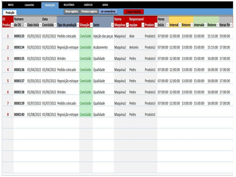Click the Ler comentários button
Viewport: 236px width, 177px height.
coord(108,11)
